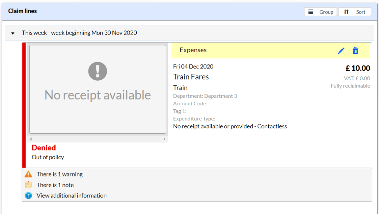Edit the Train Fares expense with pencil icon
Screen dimensions: 379x214
pos(341,51)
